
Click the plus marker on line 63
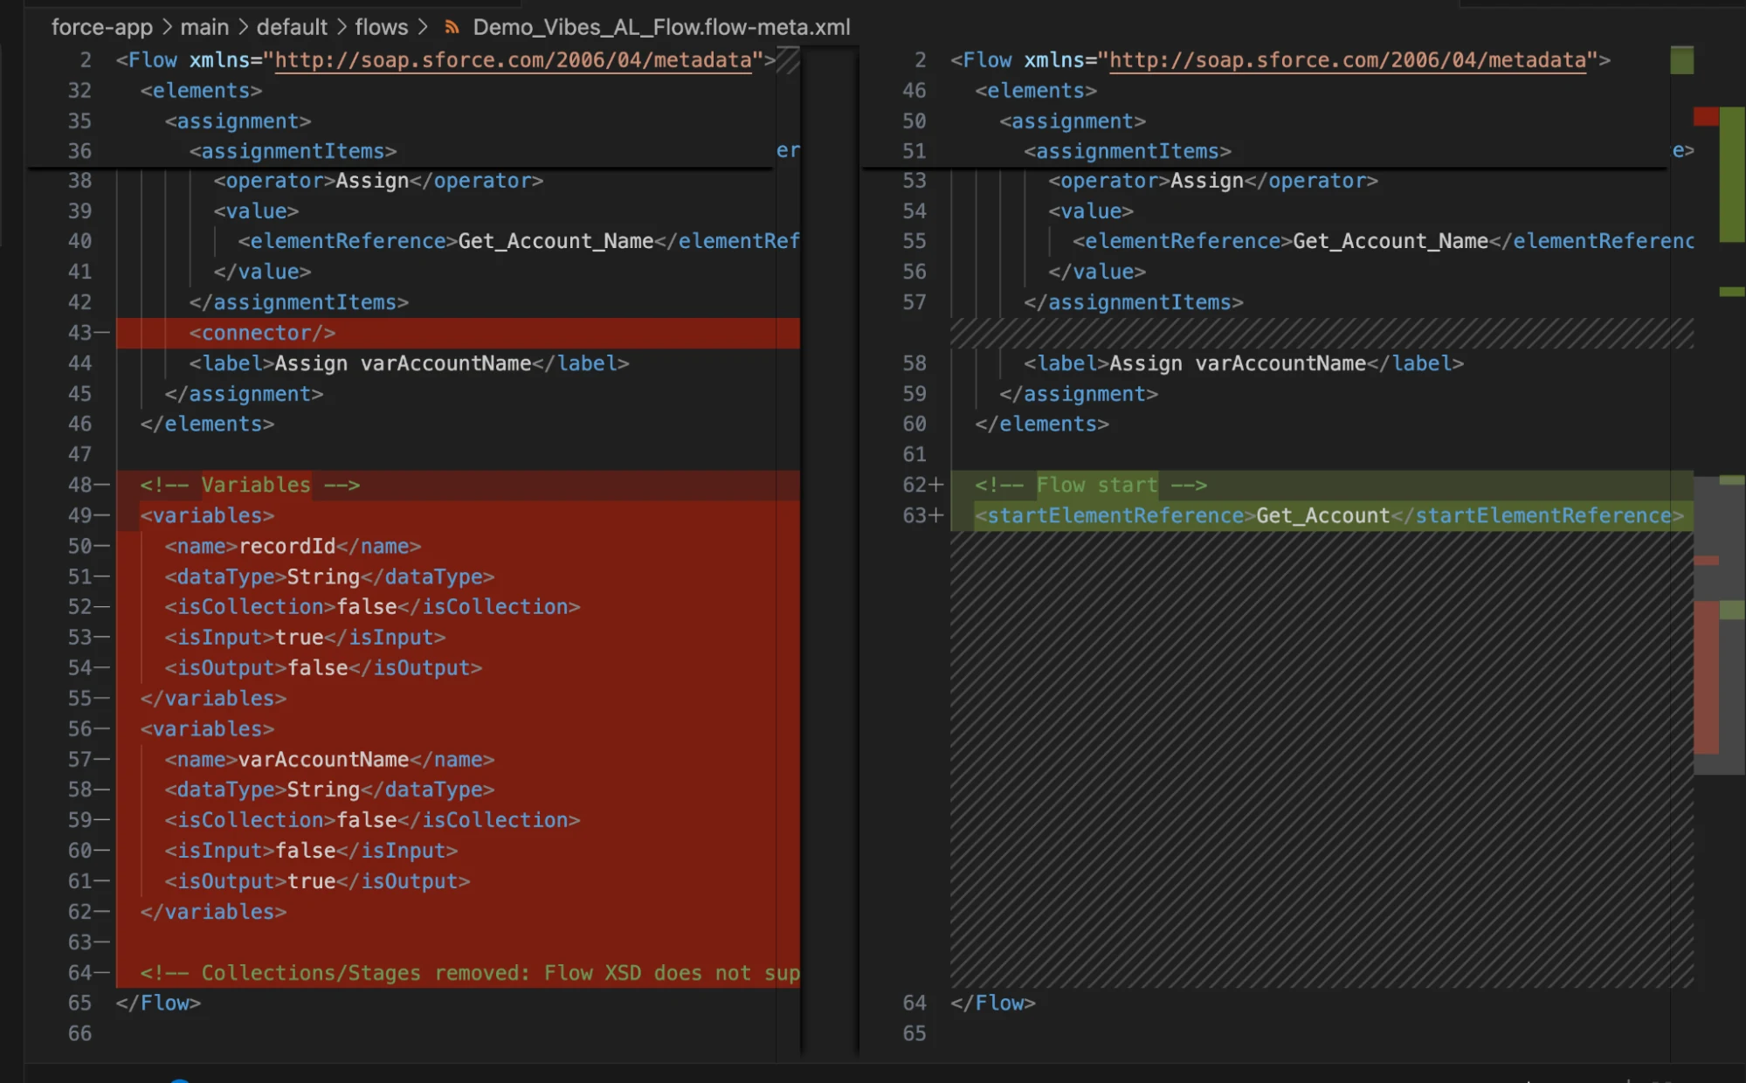936,515
